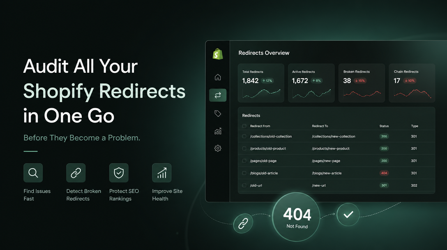Click the /pages/old-page source path

point(263,161)
